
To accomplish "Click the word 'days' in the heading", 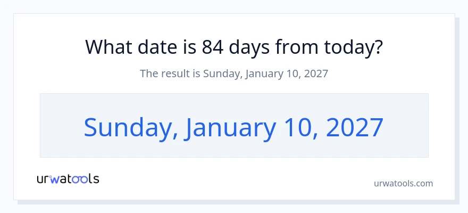I will point(249,47).
